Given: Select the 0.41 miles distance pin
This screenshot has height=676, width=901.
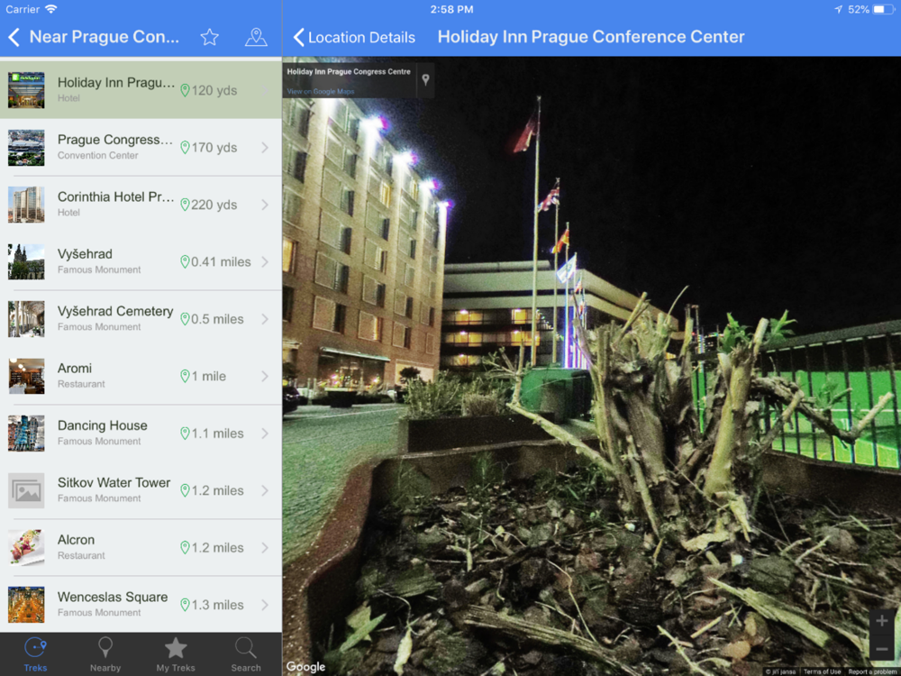Looking at the screenshot, I should click(185, 262).
